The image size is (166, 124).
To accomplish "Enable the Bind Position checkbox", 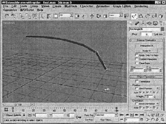I will point(137,88).
